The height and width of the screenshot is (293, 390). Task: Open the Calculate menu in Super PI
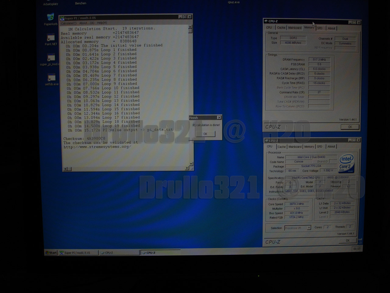[69, 23]
